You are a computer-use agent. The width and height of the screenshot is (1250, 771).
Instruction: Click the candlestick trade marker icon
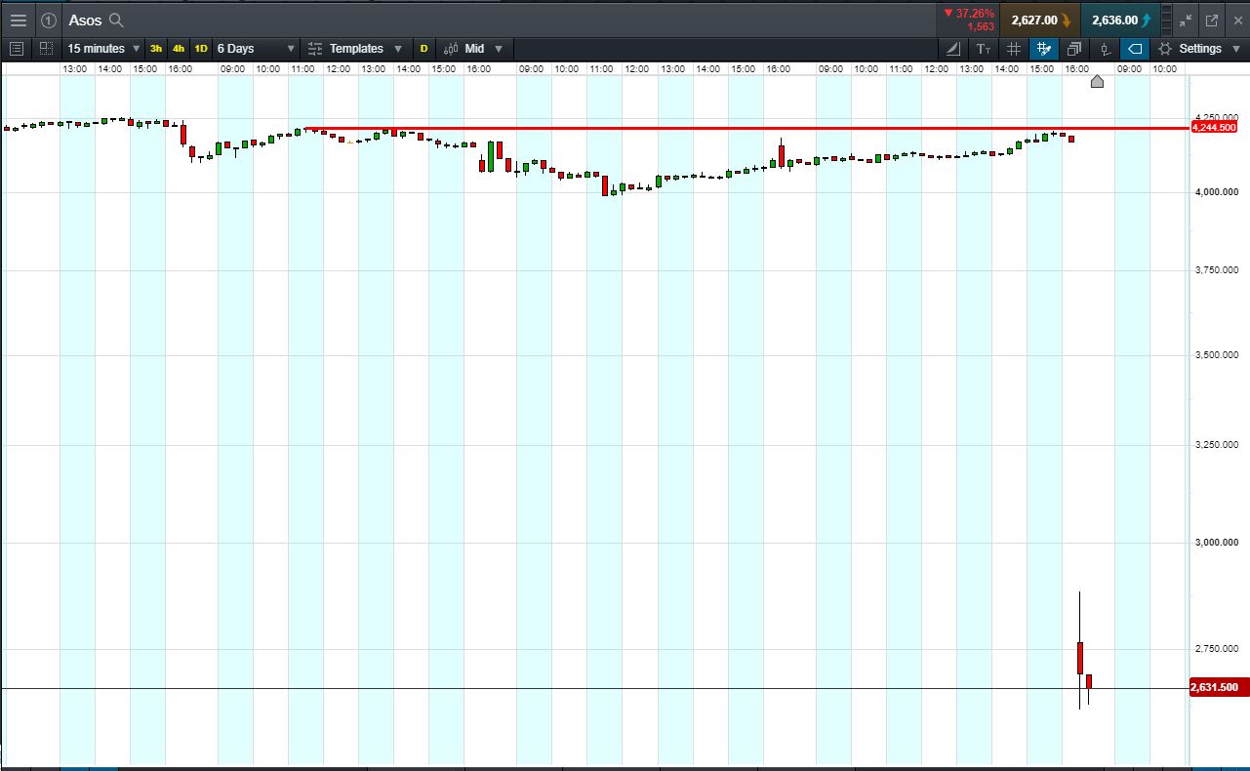click(x=1105, y=48)
